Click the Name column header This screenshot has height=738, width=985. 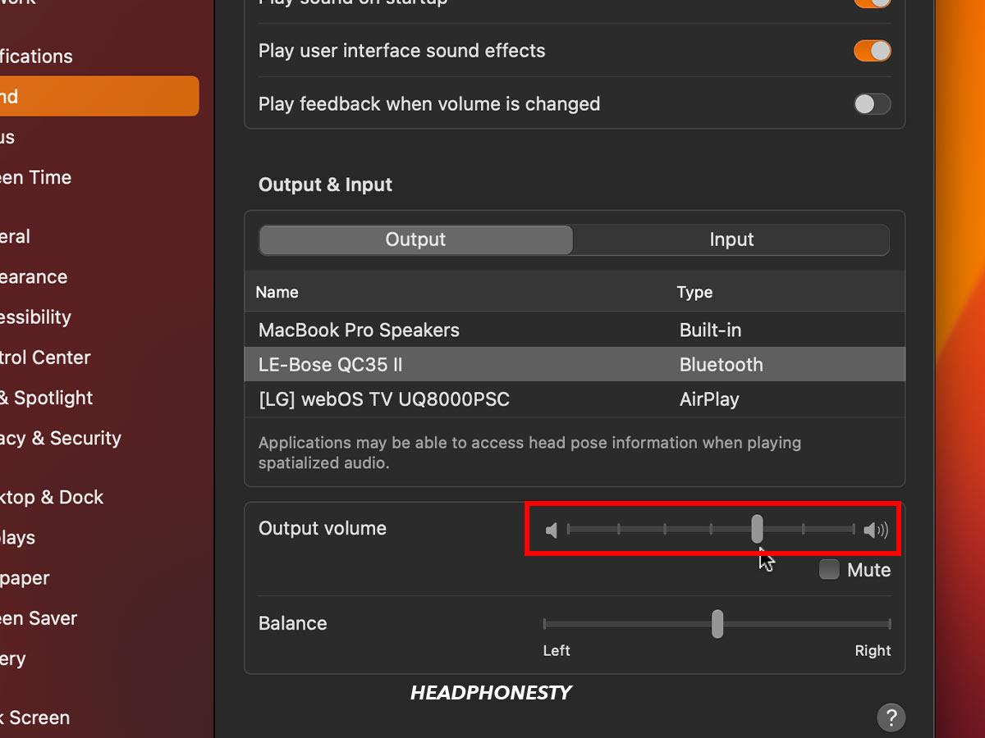tap(277, 292)
